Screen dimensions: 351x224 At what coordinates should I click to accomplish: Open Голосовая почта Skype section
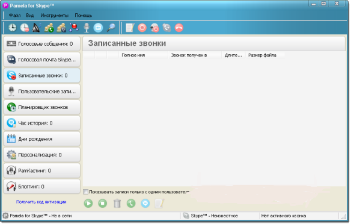42,60
